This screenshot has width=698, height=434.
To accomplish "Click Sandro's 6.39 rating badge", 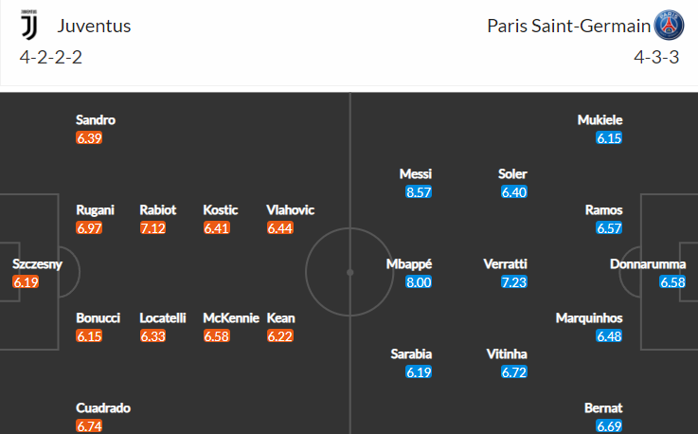I will 89,138.
